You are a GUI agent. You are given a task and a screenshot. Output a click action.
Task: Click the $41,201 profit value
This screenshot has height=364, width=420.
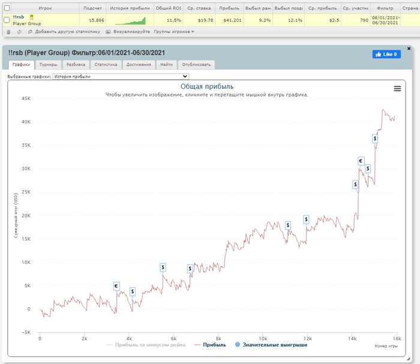pyautogui.click(x=232, y=20)
